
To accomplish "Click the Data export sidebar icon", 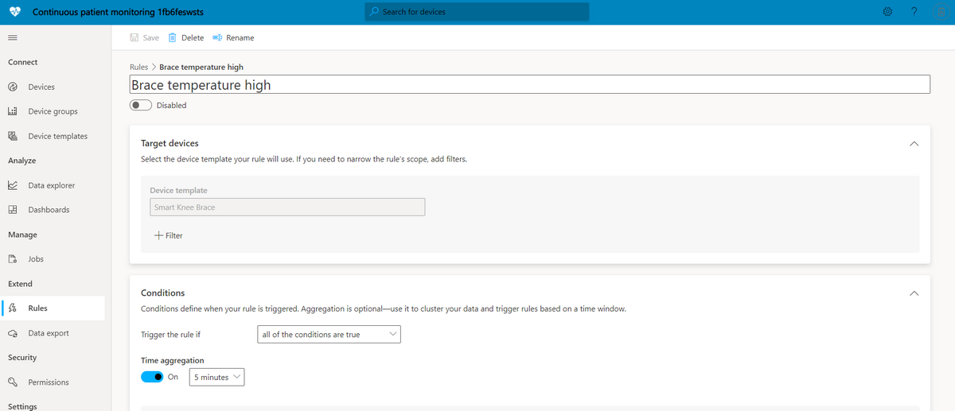I will 13,333.
